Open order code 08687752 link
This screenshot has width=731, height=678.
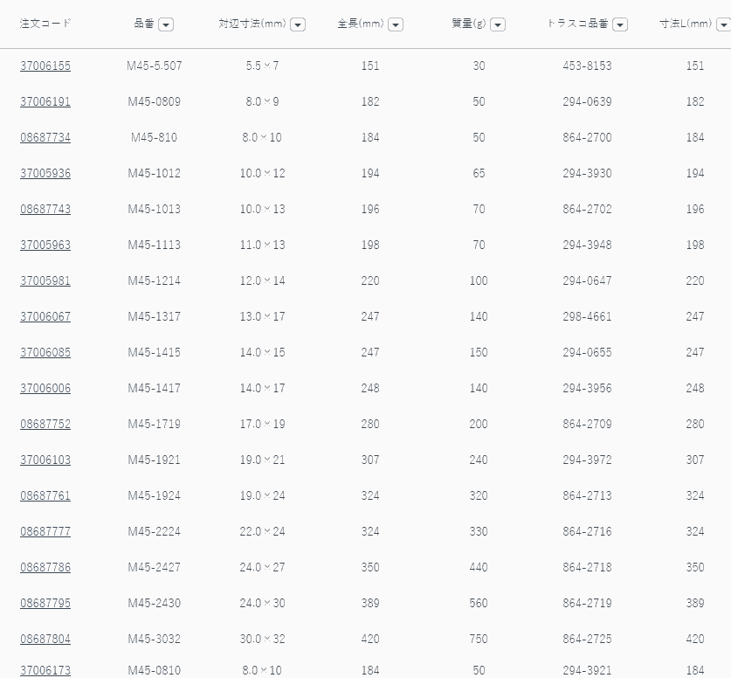coord(45,424)
